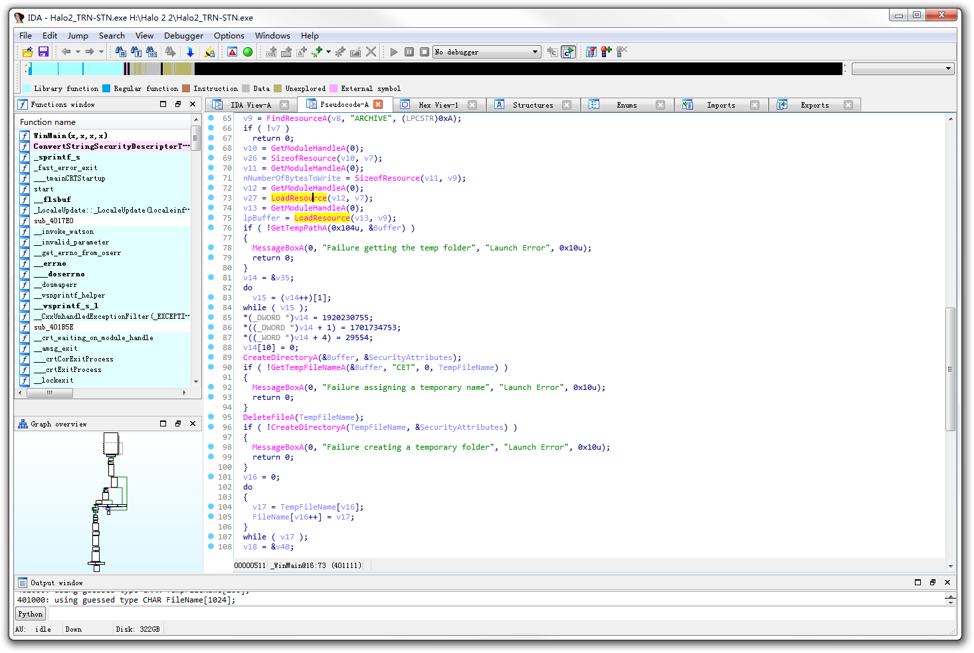Close the Pseudocode-A tab
Image resolution: width=974 pixels, height=653 pixels.
tap(378, 104)
